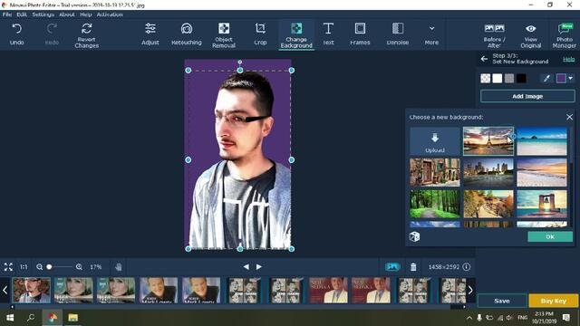The image size is (580, 326).
Task: Choose the autumn wooden bridge background
Action: click(488, 204)
